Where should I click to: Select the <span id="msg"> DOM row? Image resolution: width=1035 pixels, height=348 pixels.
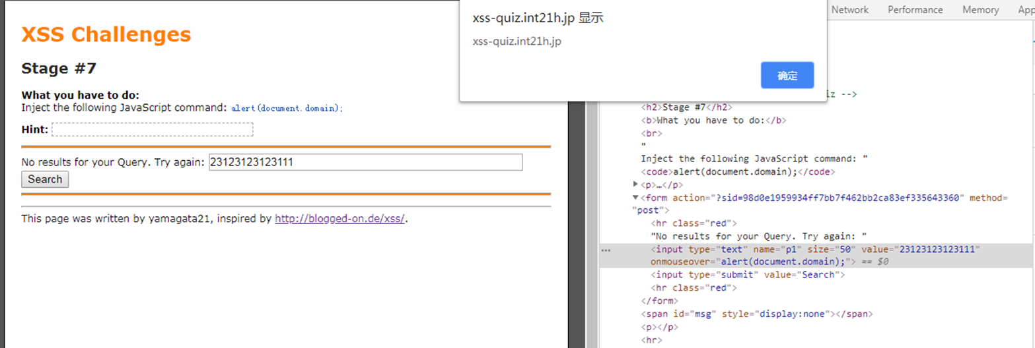[x=757, y=314]
